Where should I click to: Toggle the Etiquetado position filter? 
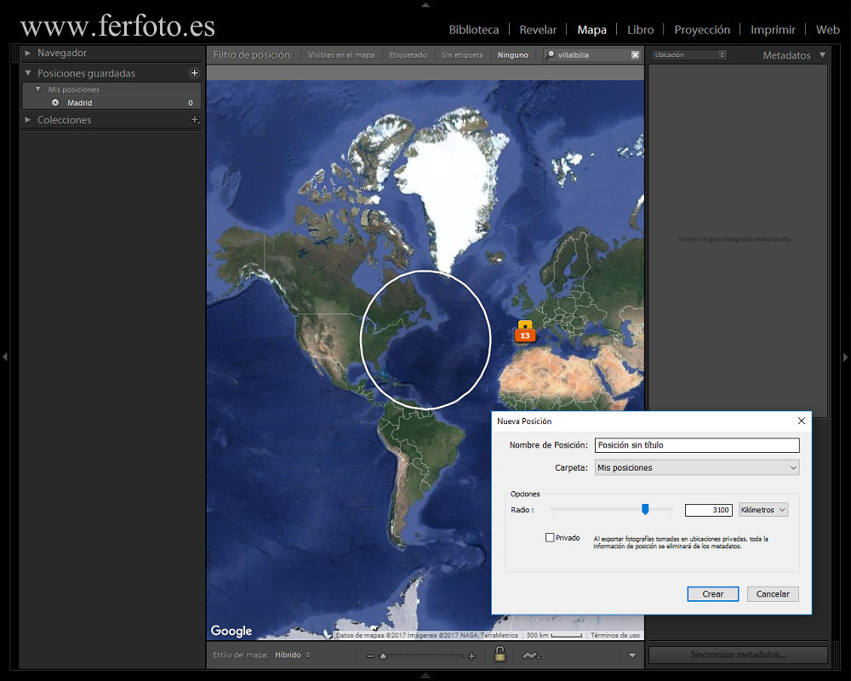[408, 54]
